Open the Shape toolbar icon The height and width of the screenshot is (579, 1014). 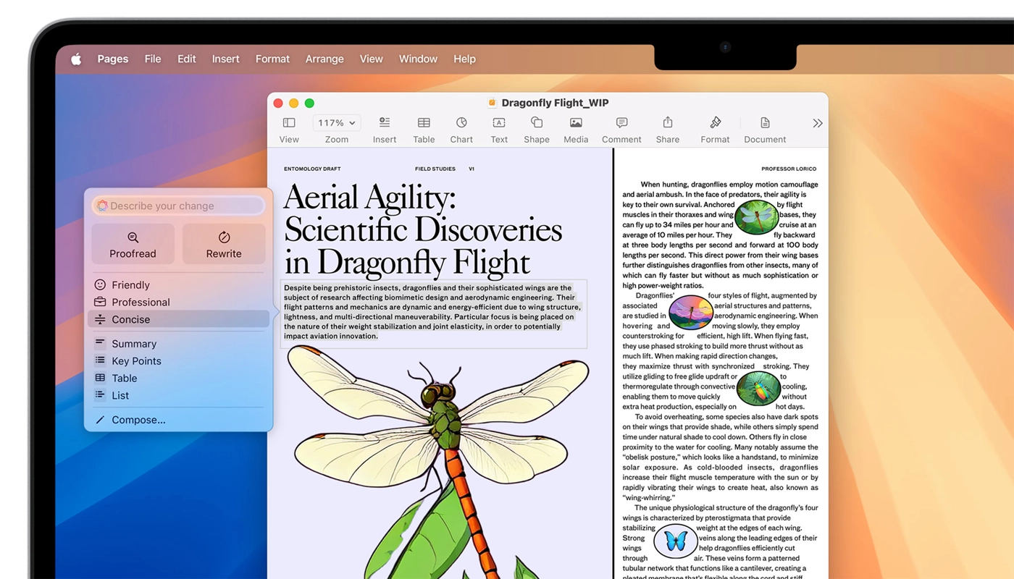tap(537, 122)
